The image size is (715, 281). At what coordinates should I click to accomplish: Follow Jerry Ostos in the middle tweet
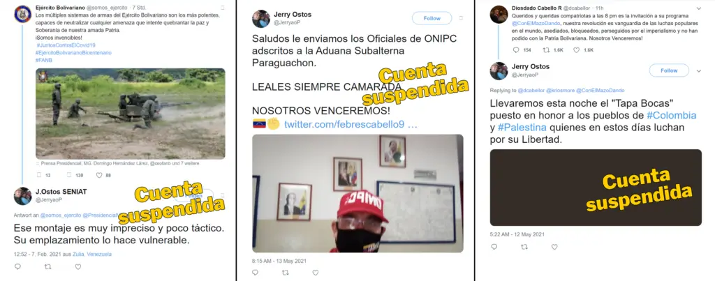[432, 19]
